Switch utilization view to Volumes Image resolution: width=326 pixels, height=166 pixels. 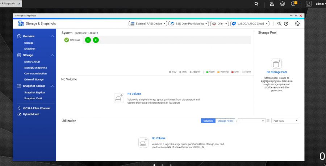[208, 121]
